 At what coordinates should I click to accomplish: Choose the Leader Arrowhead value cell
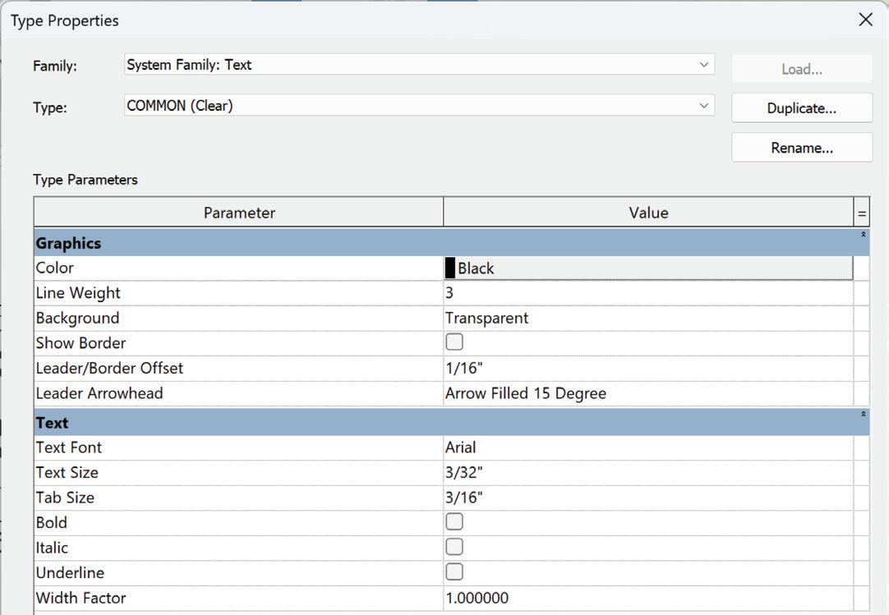[x=647, y=393]
